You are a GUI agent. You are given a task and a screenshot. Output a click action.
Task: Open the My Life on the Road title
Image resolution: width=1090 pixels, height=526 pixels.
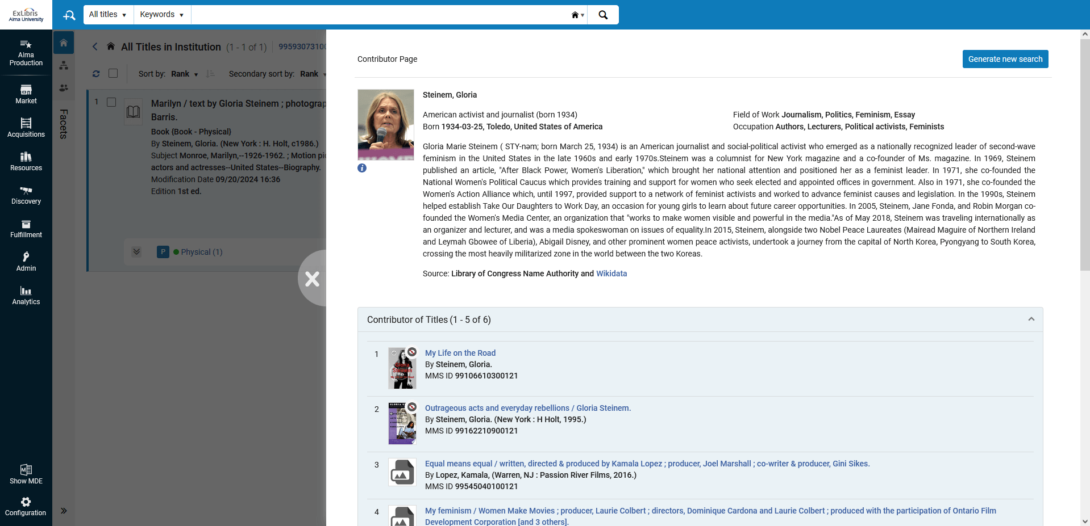click(460, 353)
